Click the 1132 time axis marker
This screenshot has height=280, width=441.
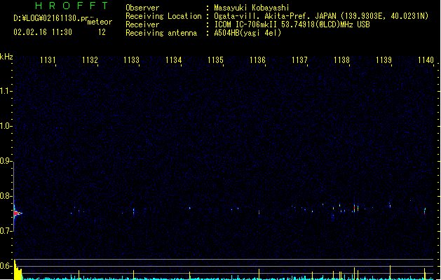click(90, 60)
